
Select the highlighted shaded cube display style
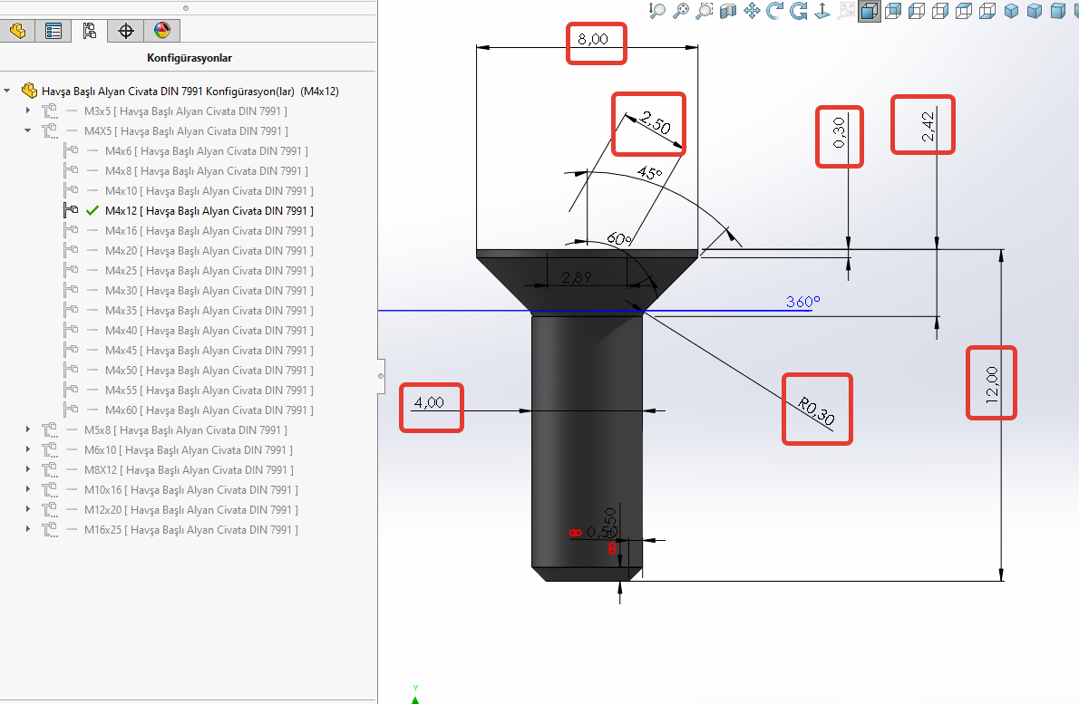tap(870, 11)
